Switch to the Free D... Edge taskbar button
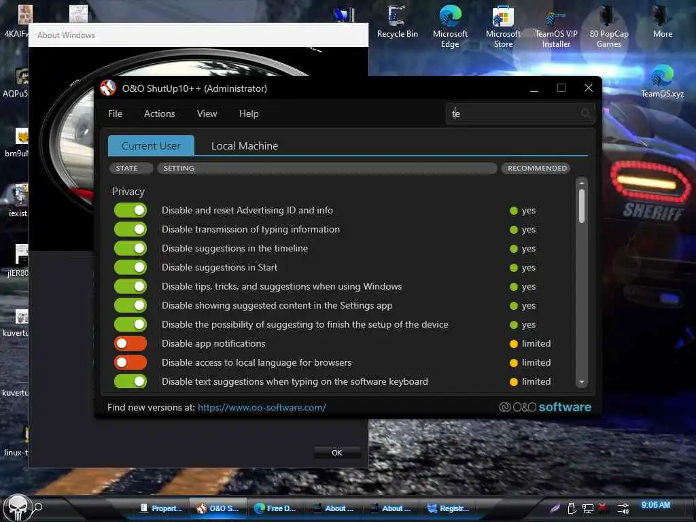 click(275, 508)
